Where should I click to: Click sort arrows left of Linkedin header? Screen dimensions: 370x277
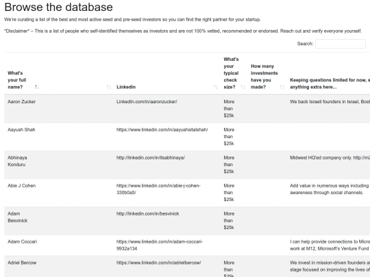click(108, 87)
